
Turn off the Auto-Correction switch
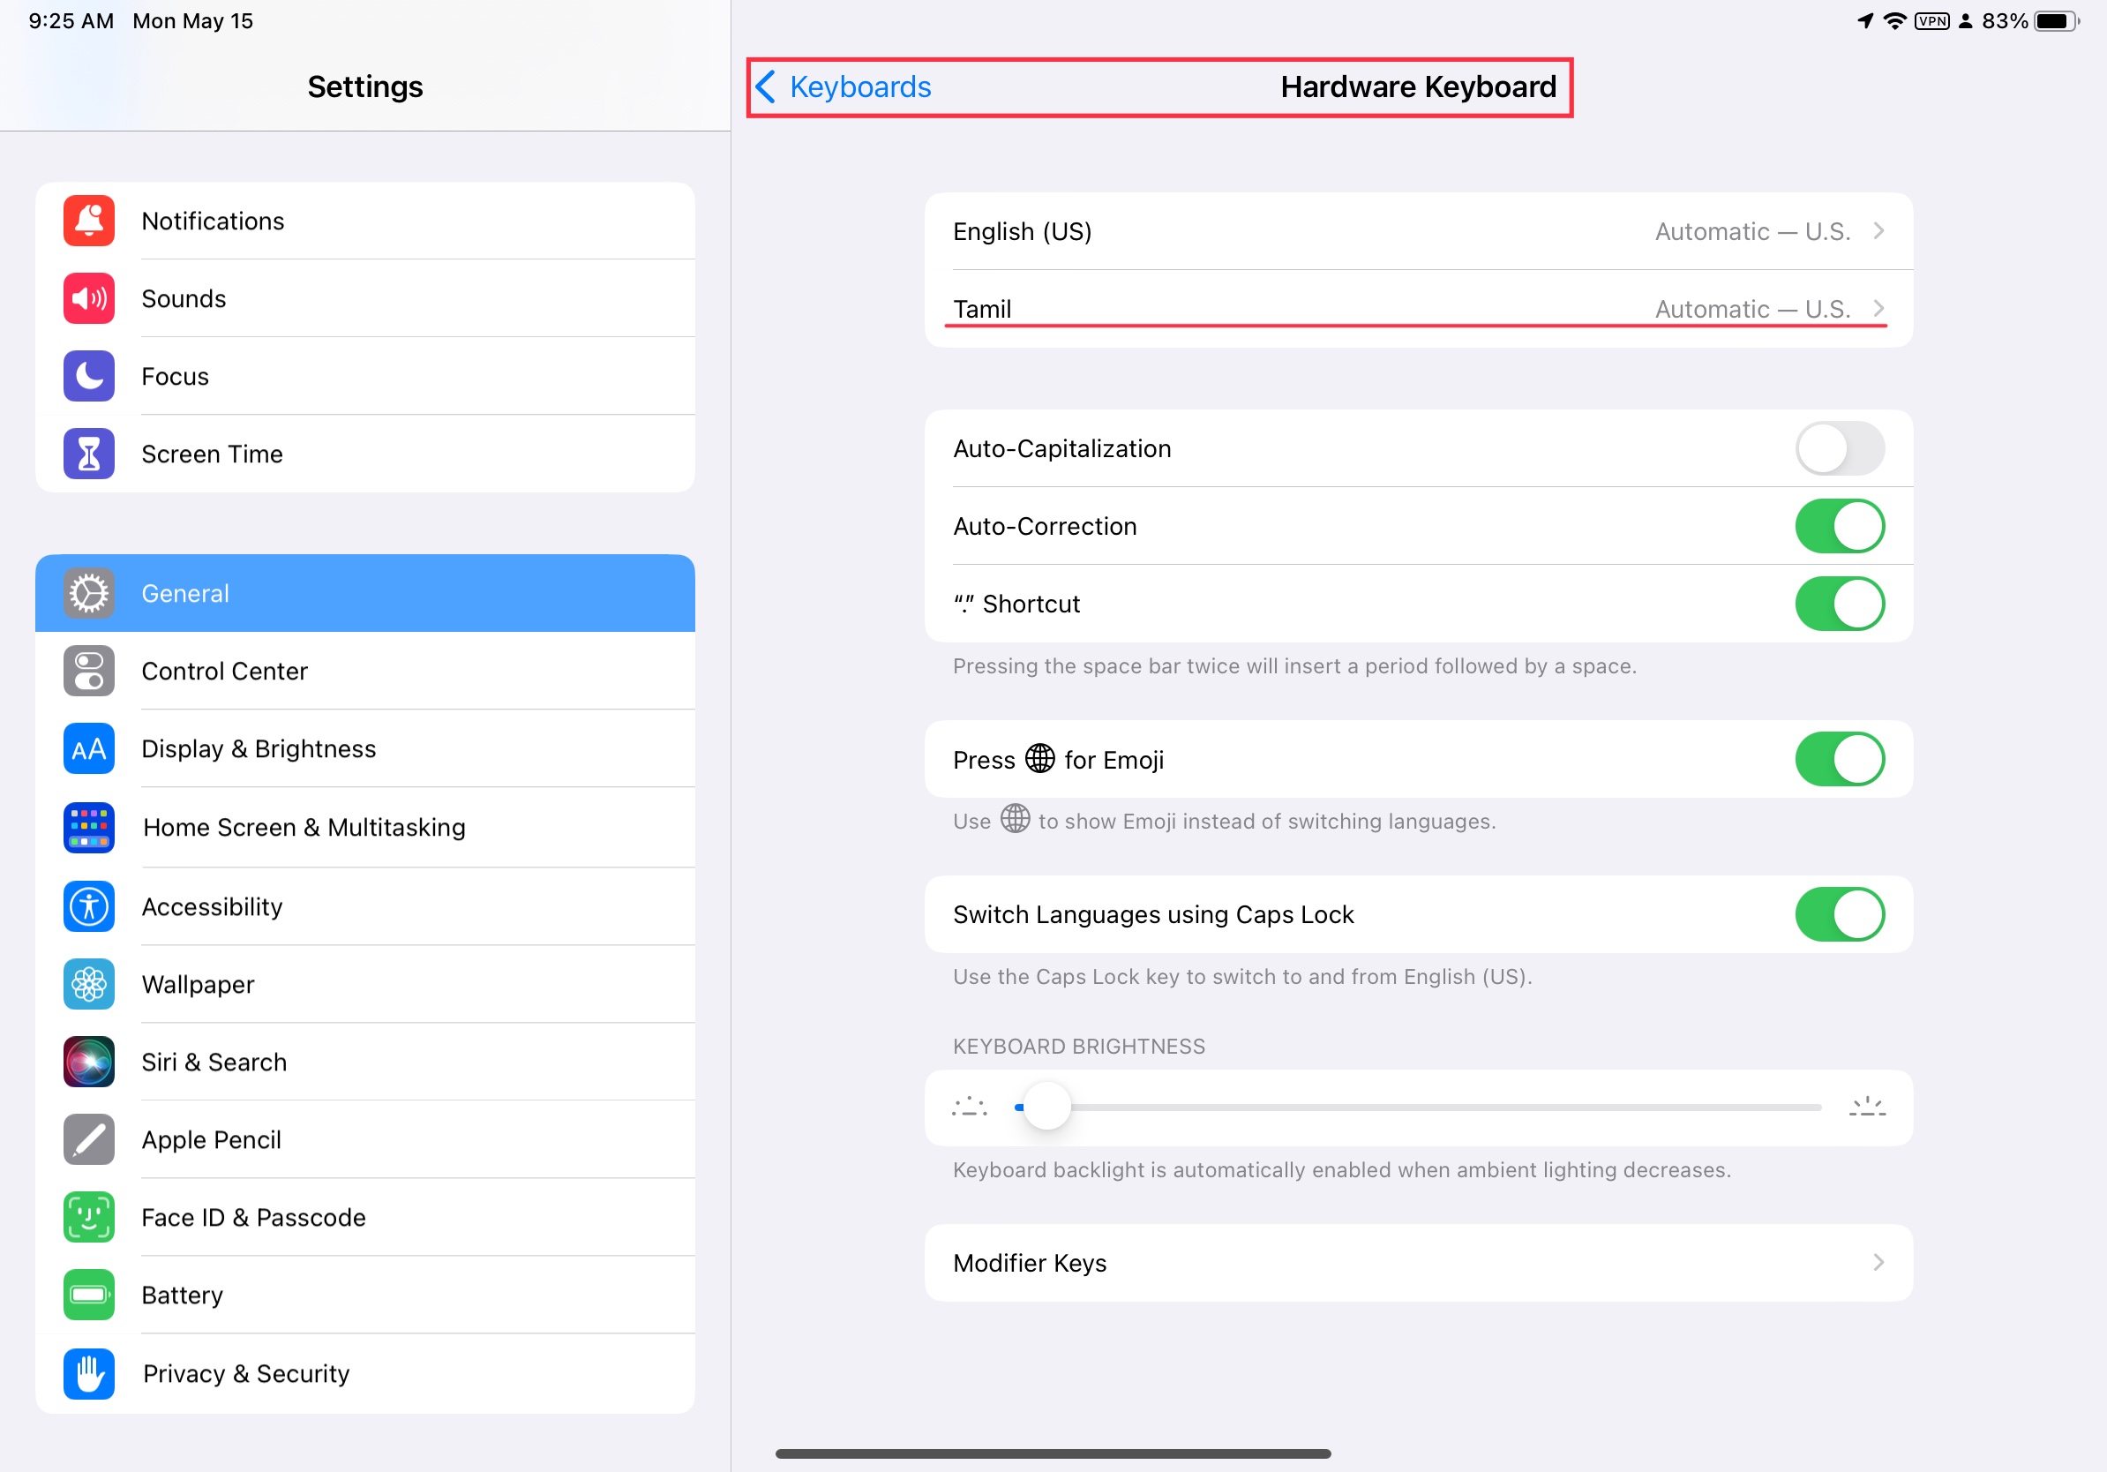point(1839,526)
